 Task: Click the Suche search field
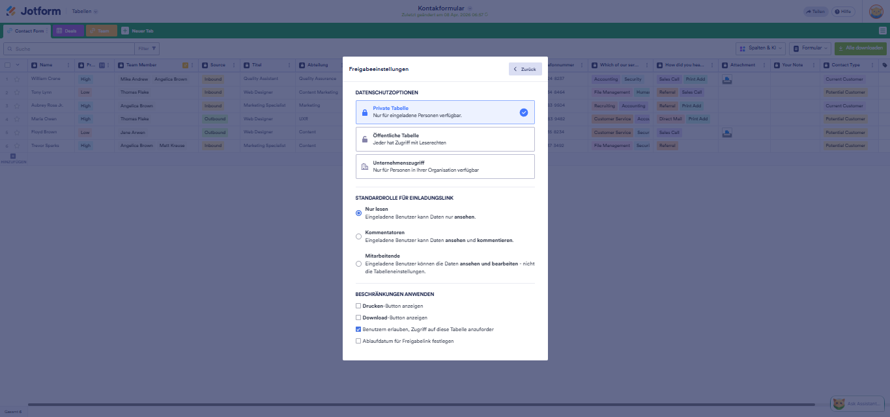coord(68,49)
